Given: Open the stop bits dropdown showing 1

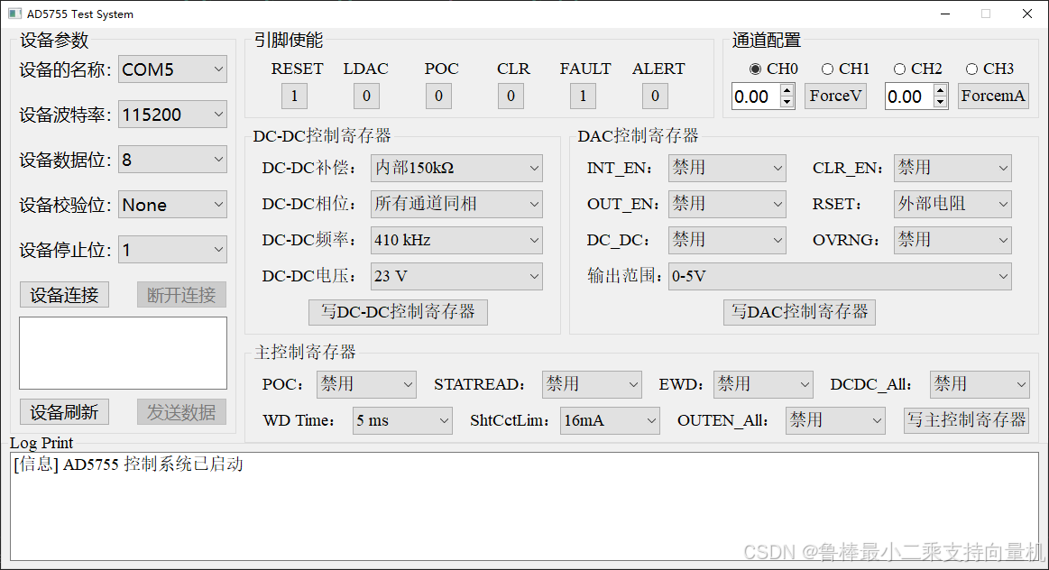Looking at the screenshot, I should point(172,250).
